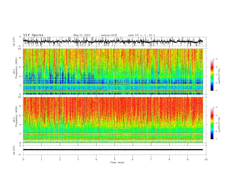Click the "station=ATH" header text
Screen dimensions: 232x179
pyautogui.click(x=109, y=35)
